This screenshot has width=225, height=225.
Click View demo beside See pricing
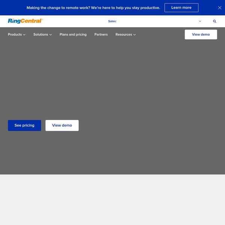pos(62,125)
